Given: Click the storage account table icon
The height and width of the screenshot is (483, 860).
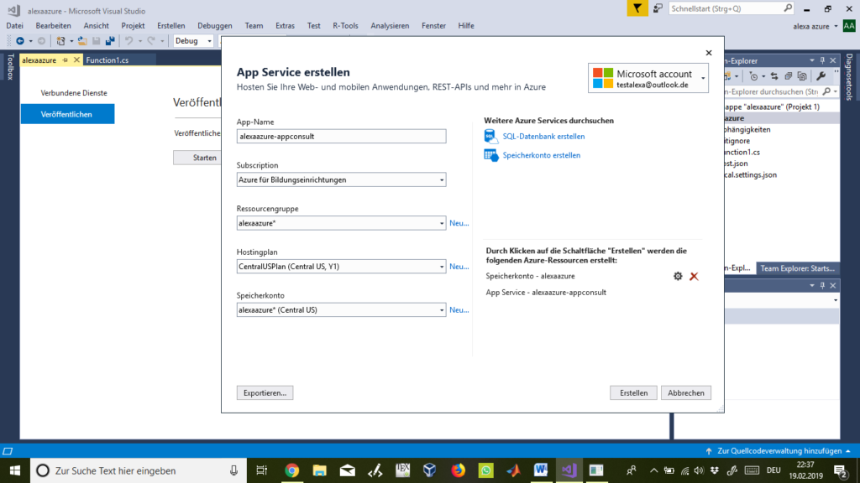Looking at the screenshot, I should (490, 155).
